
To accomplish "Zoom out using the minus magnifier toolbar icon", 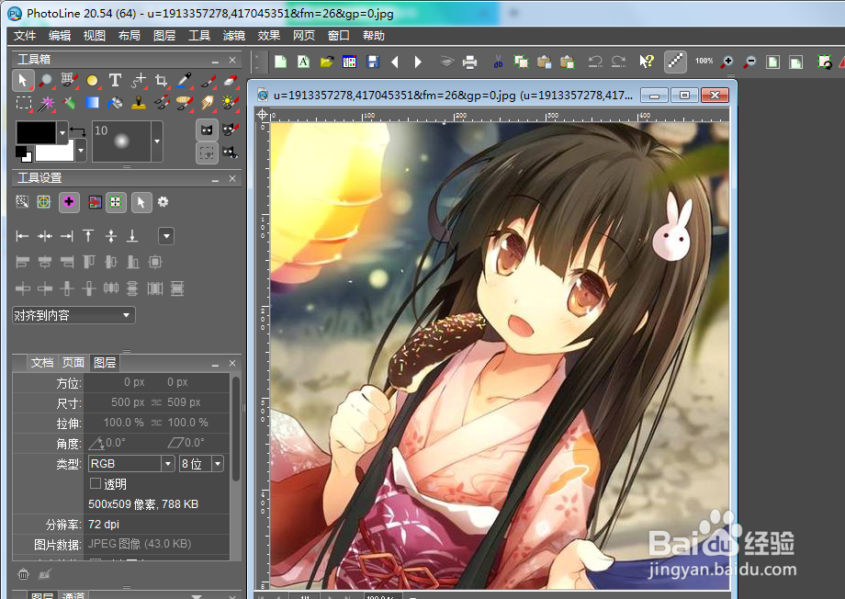I will click(749, 62).
